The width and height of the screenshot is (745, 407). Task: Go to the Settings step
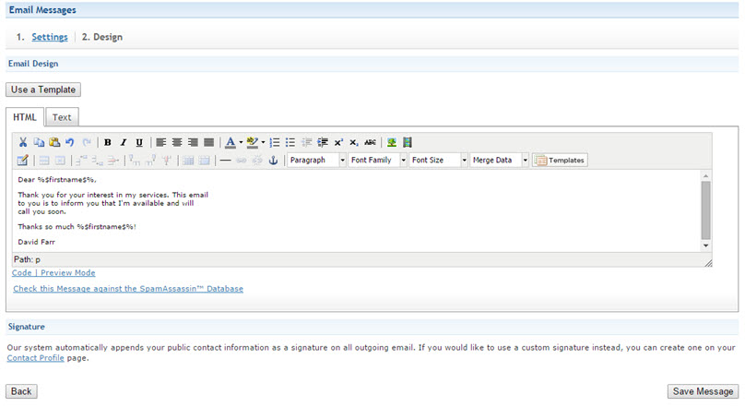pyautogui.click(x=49, y=37)
